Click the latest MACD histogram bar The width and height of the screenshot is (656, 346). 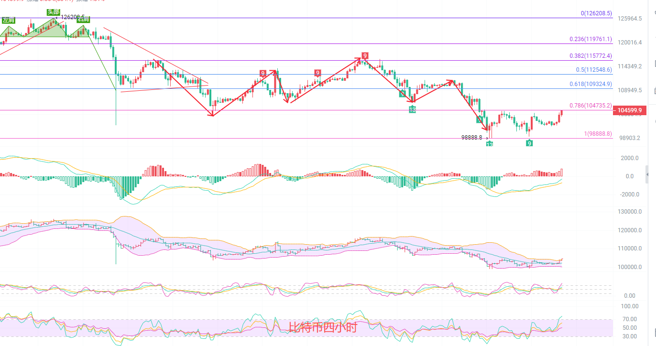pyautogui.click(x=562, y=173)
